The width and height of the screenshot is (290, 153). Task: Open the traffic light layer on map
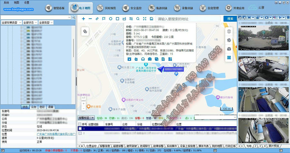coord(229,32)
